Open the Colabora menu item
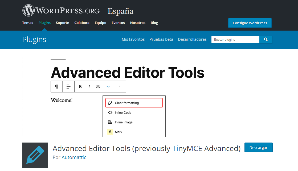This screenshot has width=298, height=171. coord(82,23)
